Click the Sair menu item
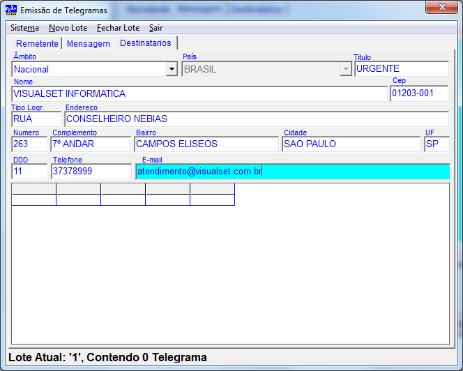Viewport: 463px width, 371px height. [x=155, y=28]
